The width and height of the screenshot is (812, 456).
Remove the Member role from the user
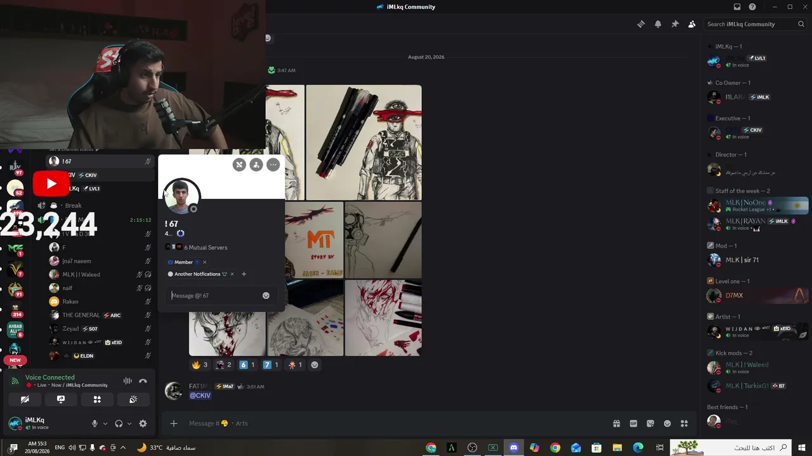click(x=204, y=262)
